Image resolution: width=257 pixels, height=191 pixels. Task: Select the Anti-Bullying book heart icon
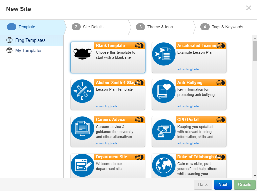(x=163, y=91)
